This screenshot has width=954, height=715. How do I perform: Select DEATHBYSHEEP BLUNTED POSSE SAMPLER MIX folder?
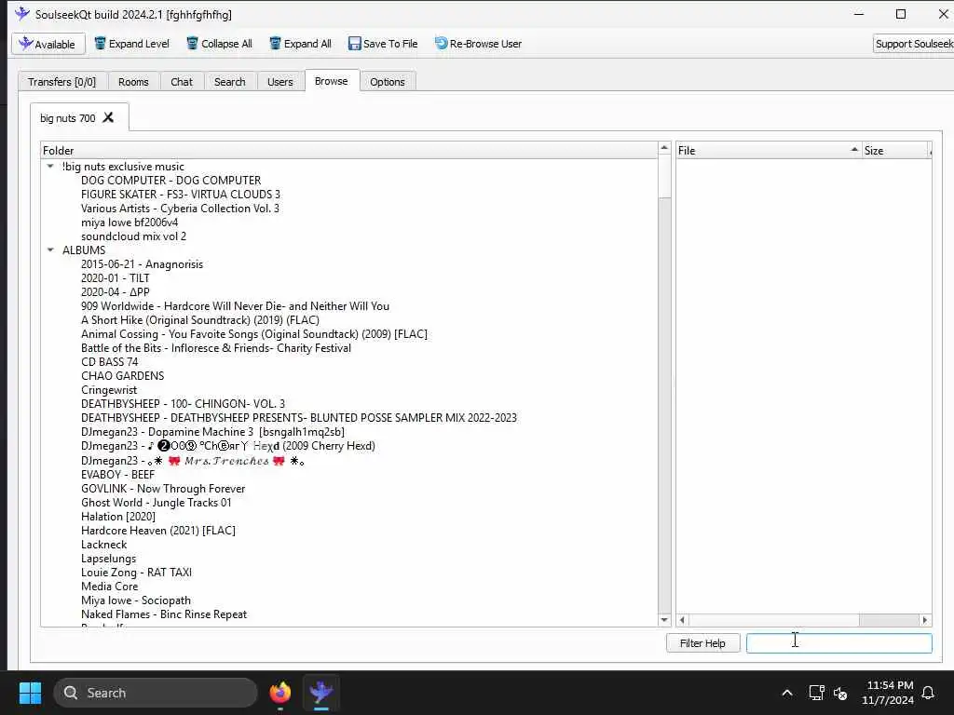pos(299,418)
